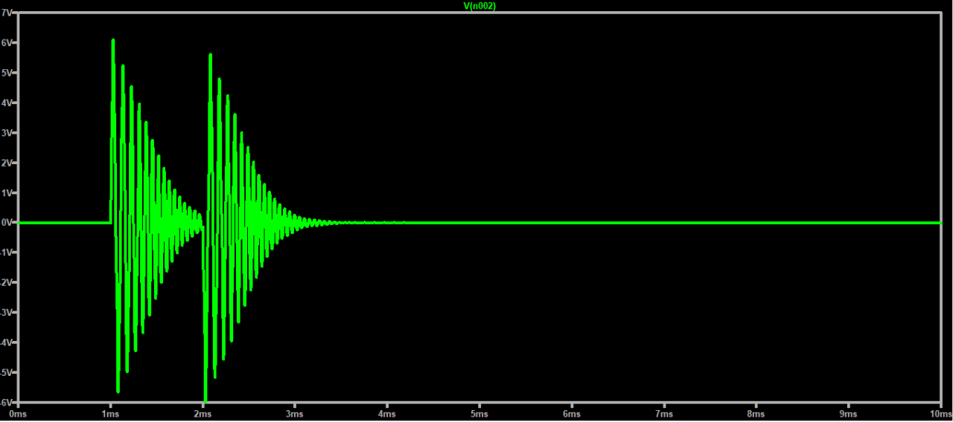The height and width of the screenshot is (422, 953).
Task: Click the 7V label on voltage axis
Action: click(x=7, y=13)
